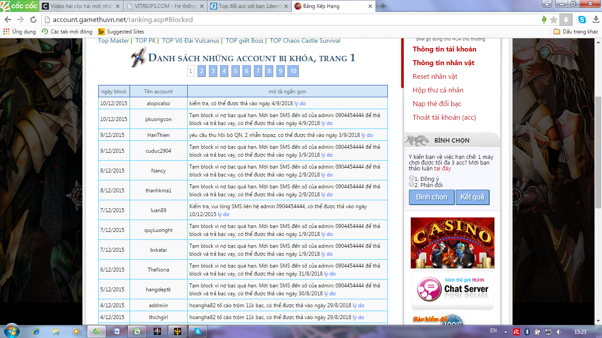Open TOP Chaos Castle Survival link
This screenshot has width=602, height=338.
305,40
